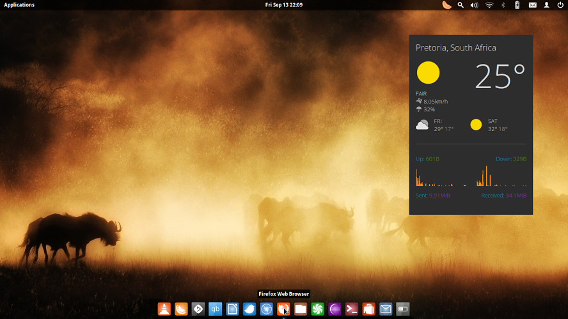Click the Up: 601B upload rate
Image resolution: width=568 pixels, height=319 pixels.
427,159
